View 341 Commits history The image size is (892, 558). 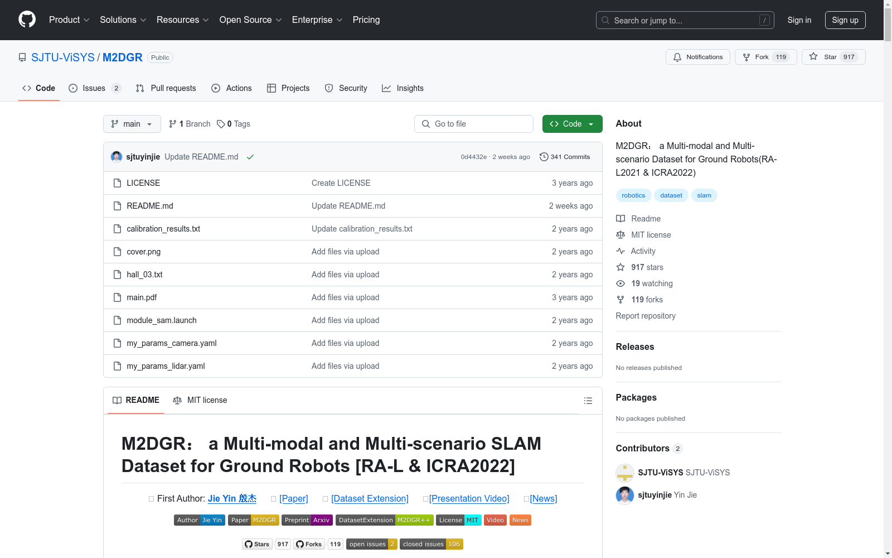(565, 157)
